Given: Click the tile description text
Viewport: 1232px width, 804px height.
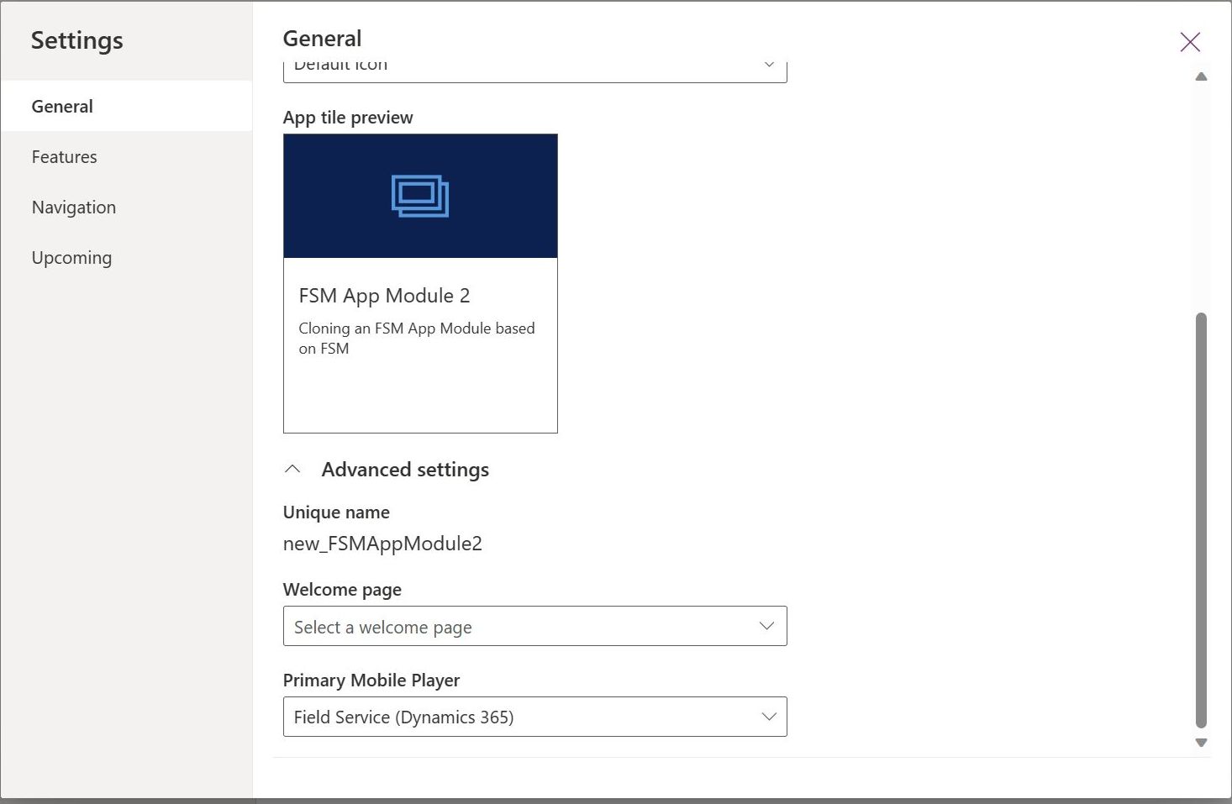Looking at the screenshot, I should point(417,338).
